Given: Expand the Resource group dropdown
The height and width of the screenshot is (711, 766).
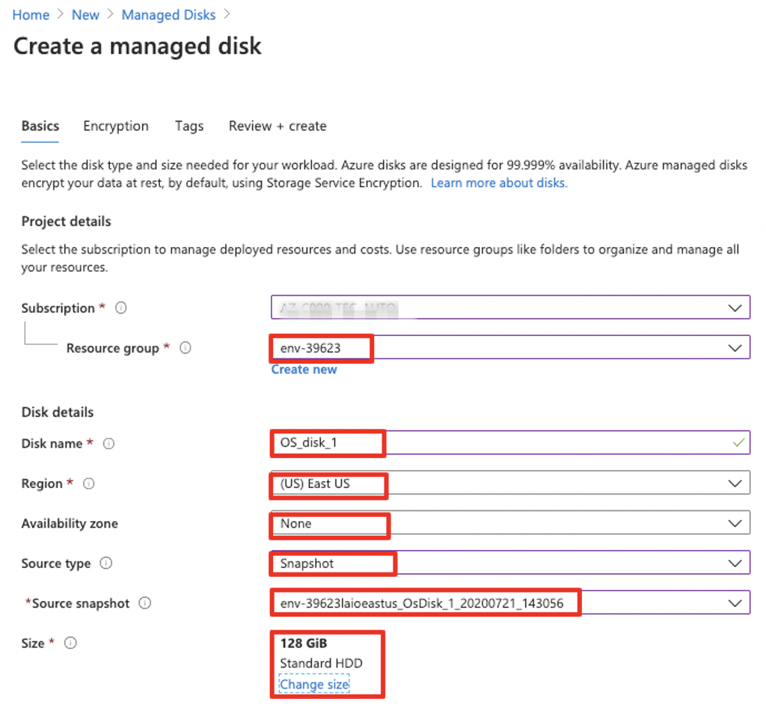Looking at the screenshot, I should 734,347.
